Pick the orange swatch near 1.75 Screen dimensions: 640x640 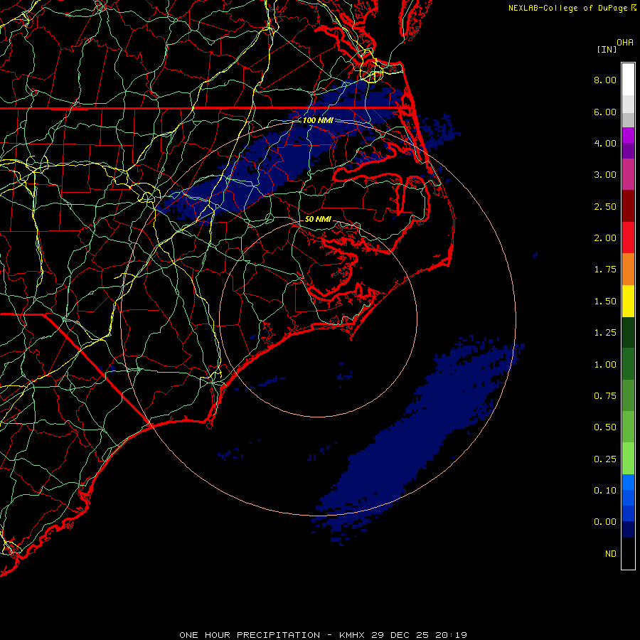pyautogui.click(x=628, y=270)
